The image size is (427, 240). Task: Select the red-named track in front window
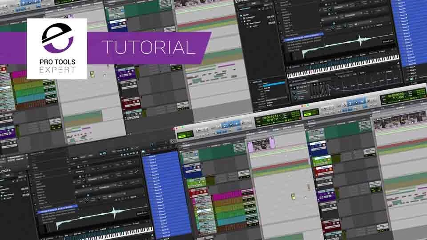click(198, 192)
